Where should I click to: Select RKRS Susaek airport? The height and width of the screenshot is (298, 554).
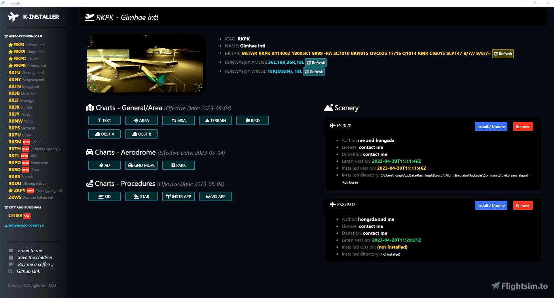click(x=21, y=177)
